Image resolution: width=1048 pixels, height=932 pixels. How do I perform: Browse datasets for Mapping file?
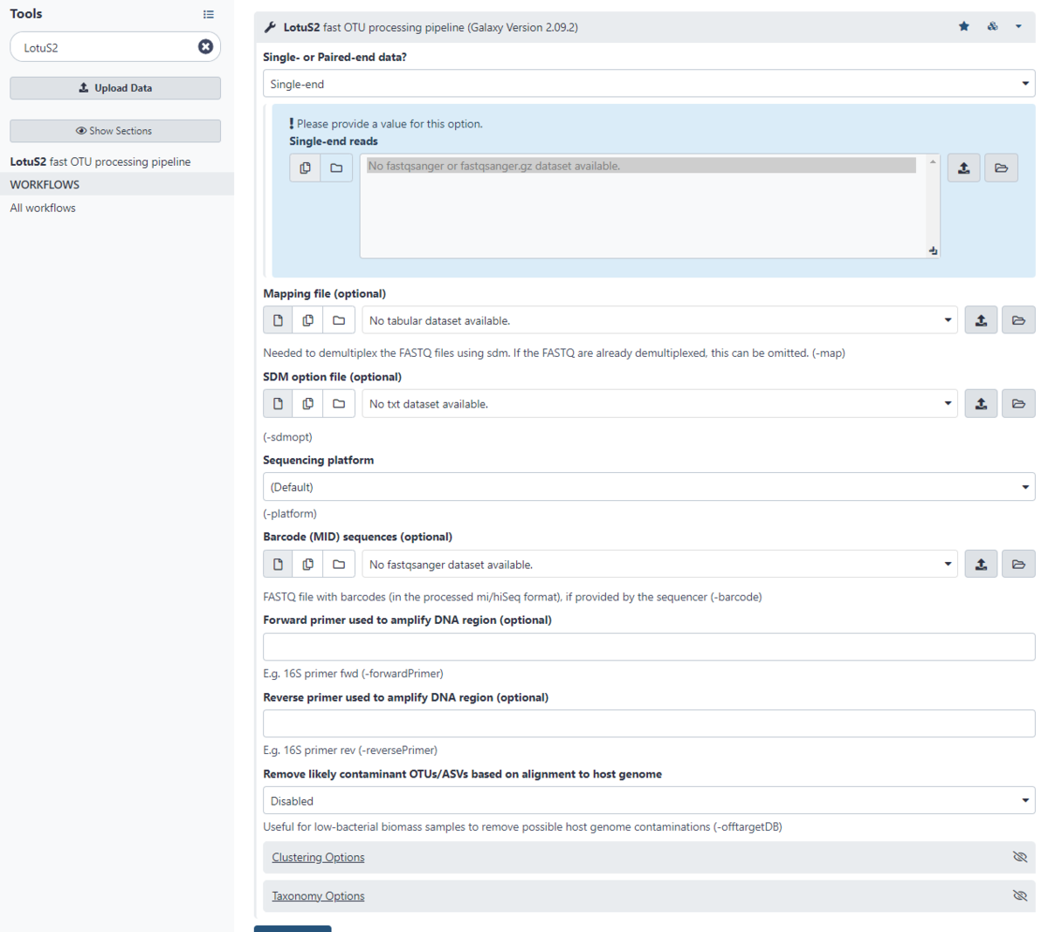1018,320
